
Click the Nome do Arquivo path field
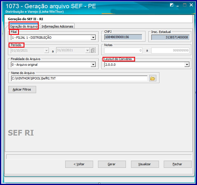point(79,78)
